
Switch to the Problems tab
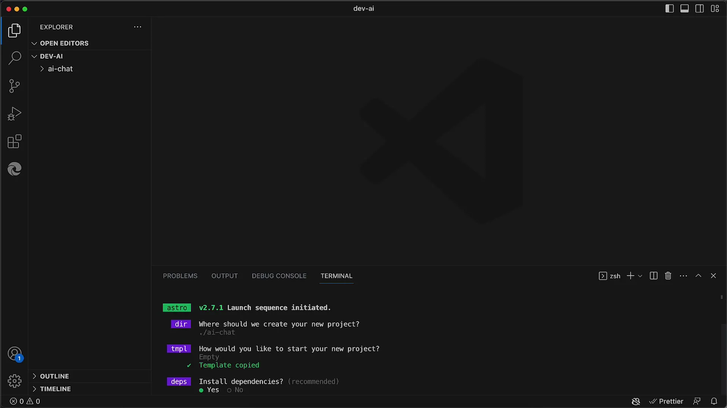180,276
